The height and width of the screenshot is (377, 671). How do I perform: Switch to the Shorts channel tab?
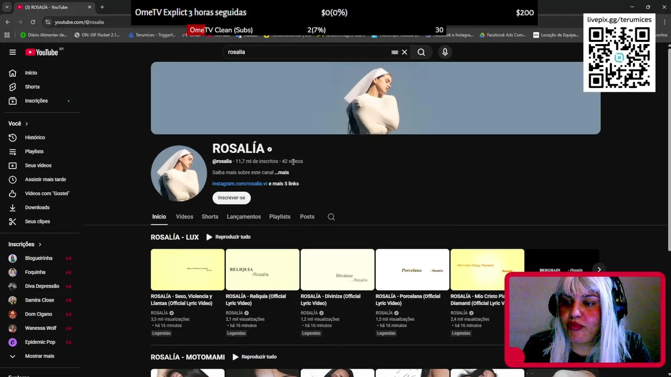(210, 217)
